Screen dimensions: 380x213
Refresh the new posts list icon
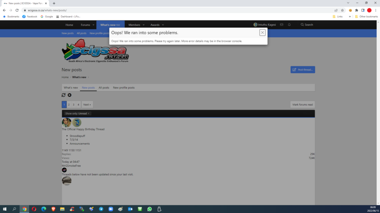pos(64,95)
